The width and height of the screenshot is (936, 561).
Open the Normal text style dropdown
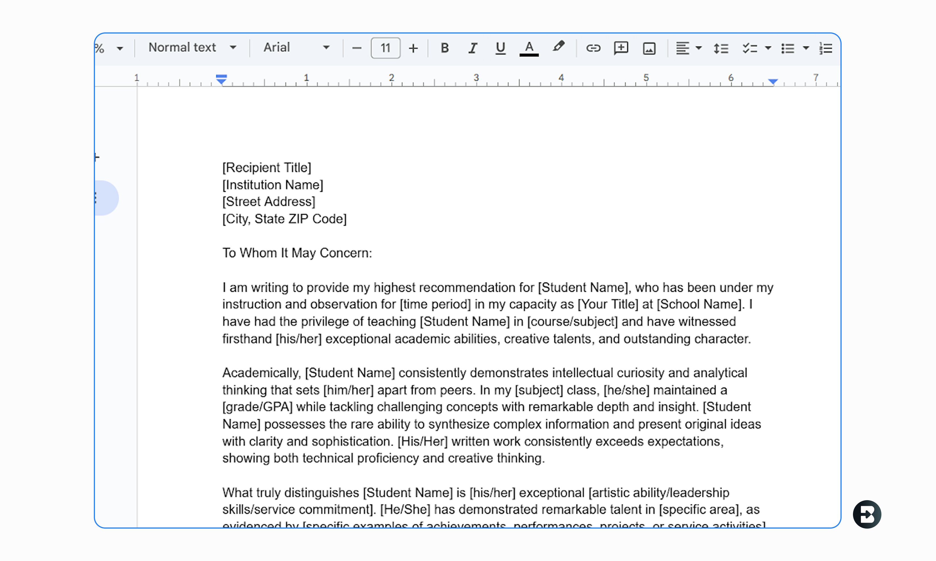(192, 48)
